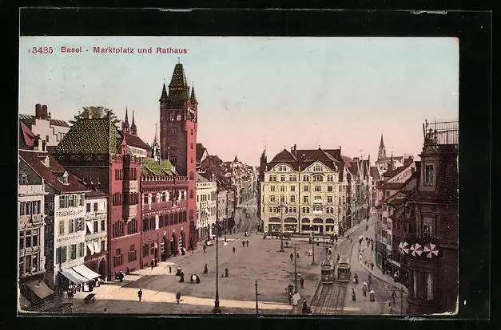The width and height of the screenshot is (501, 330).
Task: Click the striped parasols on the right building
Action: [x=419, y=249]
